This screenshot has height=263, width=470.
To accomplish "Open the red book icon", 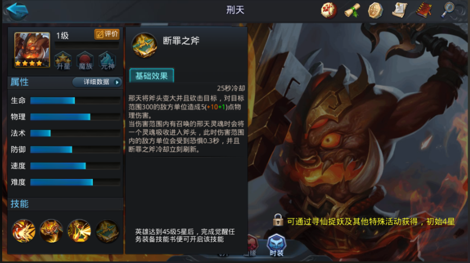I will pyautogui.click(x=424, y=10).
